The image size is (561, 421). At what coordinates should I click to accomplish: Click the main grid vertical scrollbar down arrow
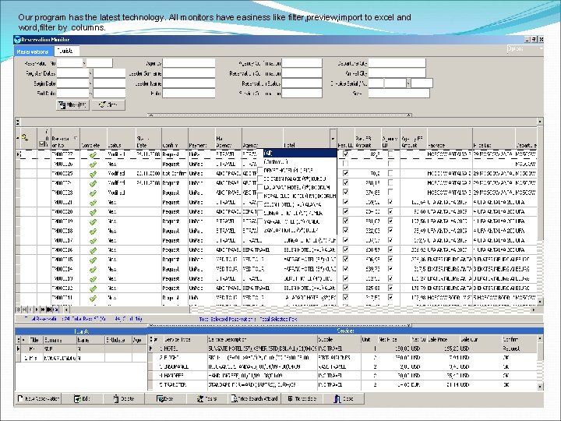pyautogui.click(x=539, y=302)
